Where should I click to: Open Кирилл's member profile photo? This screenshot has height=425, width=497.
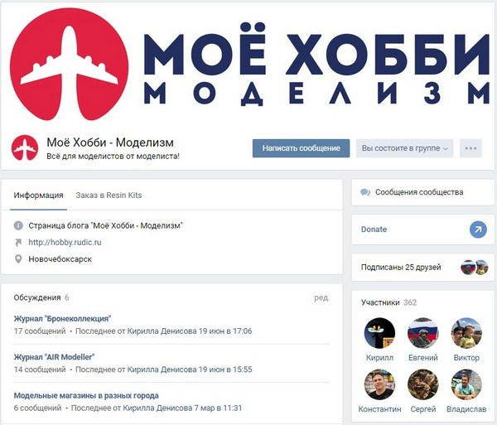point(379,333)
